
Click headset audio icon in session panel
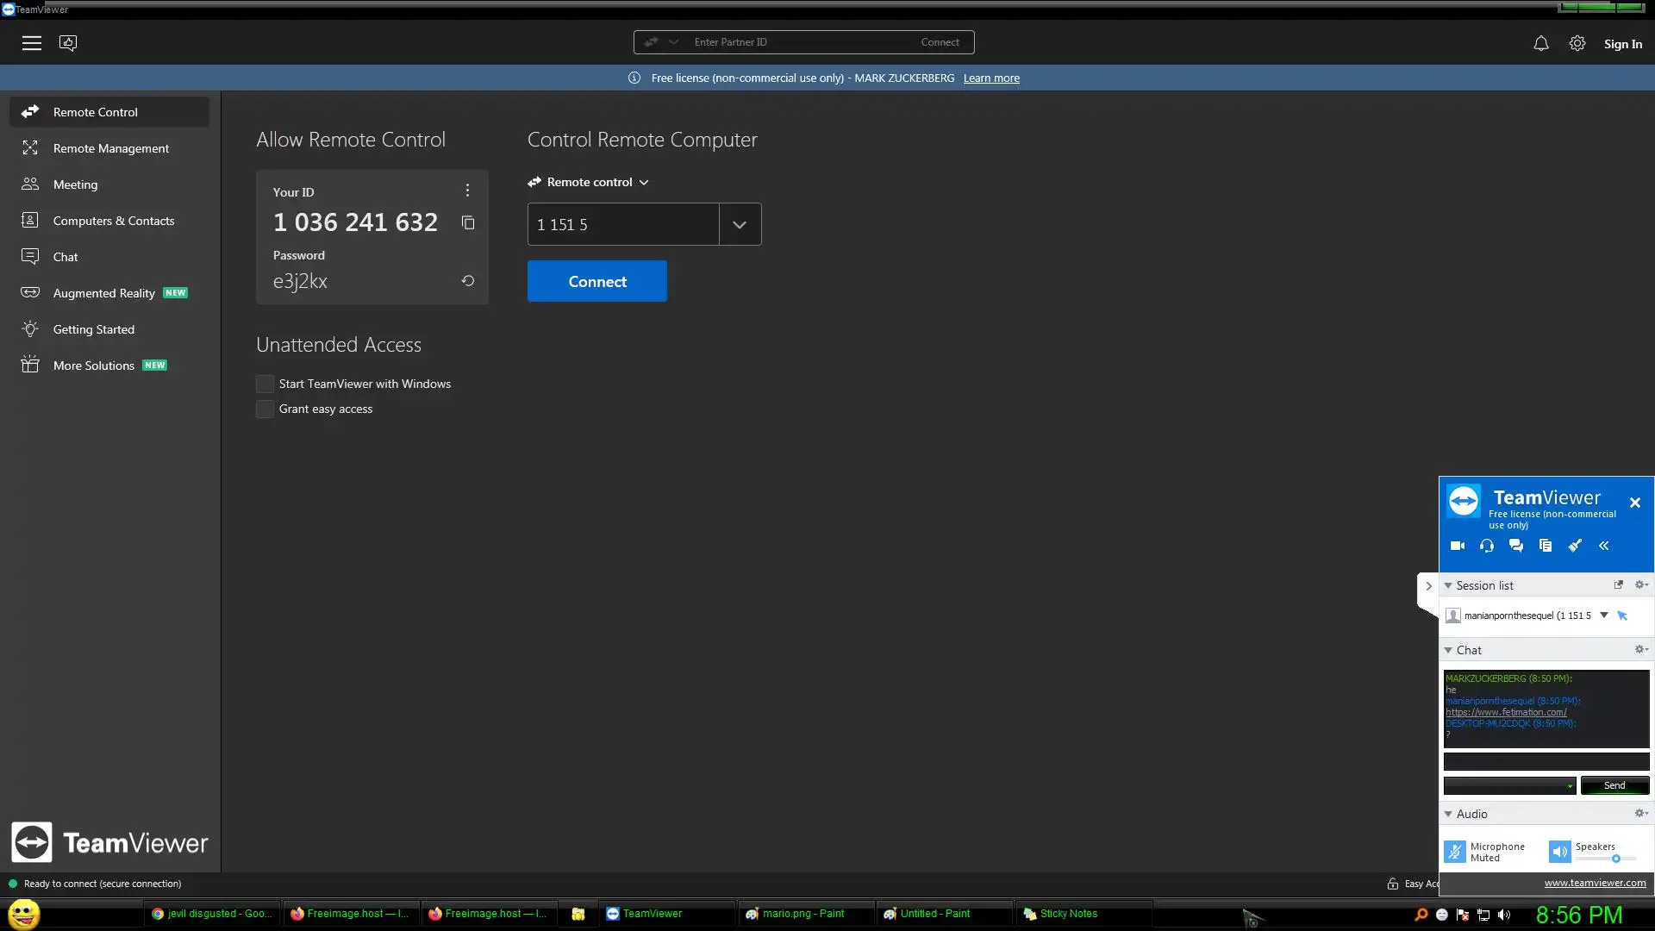click(x=1487, y=546)
